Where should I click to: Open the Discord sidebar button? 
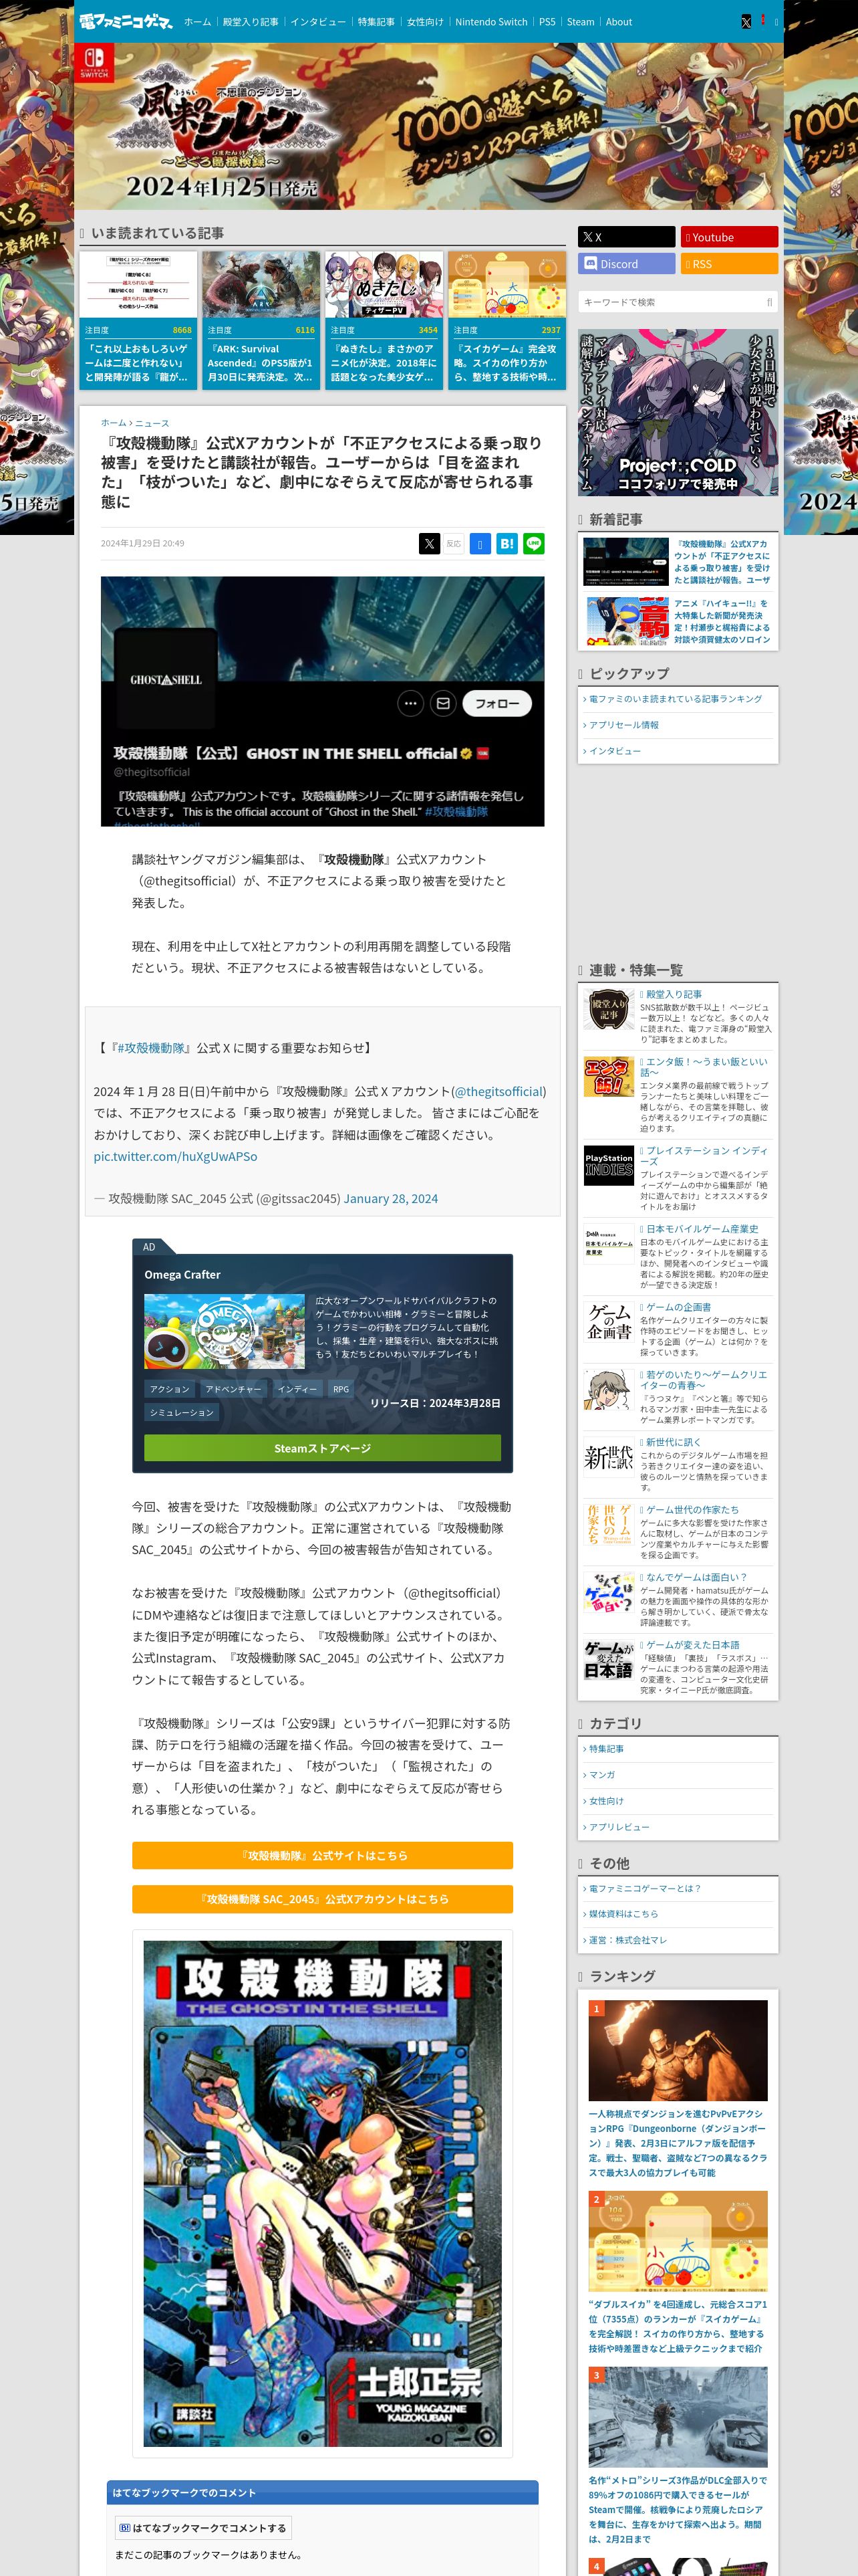click(x=626, y=264)
